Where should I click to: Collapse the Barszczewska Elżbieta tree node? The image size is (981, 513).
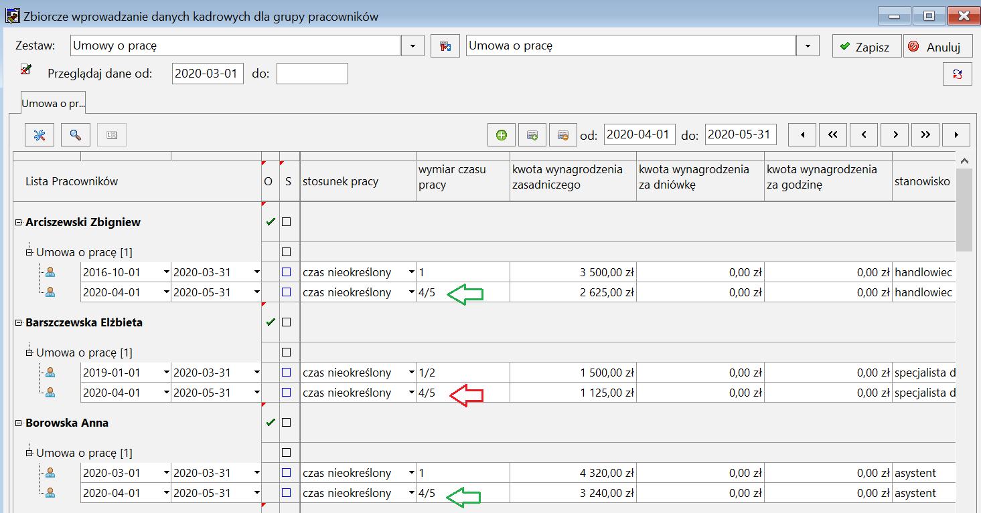(x=19, y=322)
